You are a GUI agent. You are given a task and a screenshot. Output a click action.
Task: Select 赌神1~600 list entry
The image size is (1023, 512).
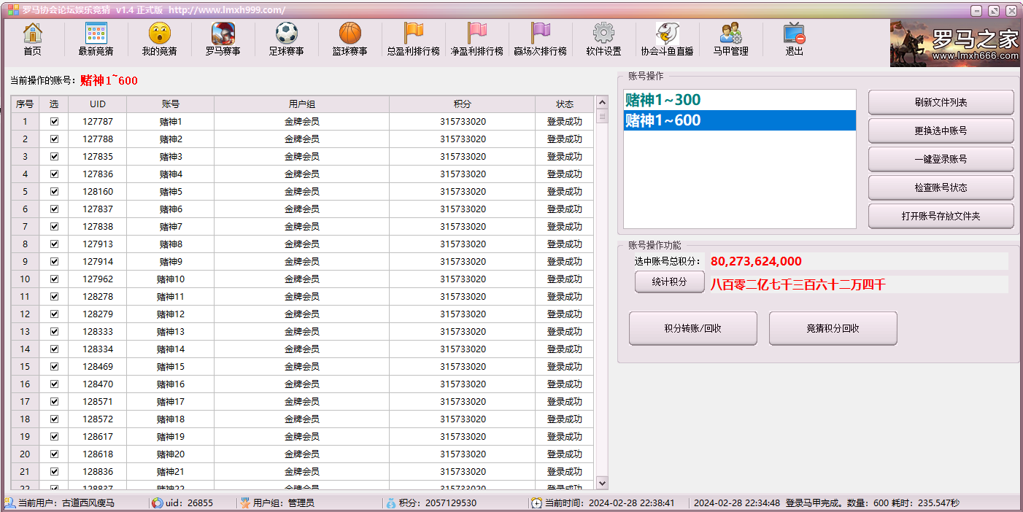[738, 120]
